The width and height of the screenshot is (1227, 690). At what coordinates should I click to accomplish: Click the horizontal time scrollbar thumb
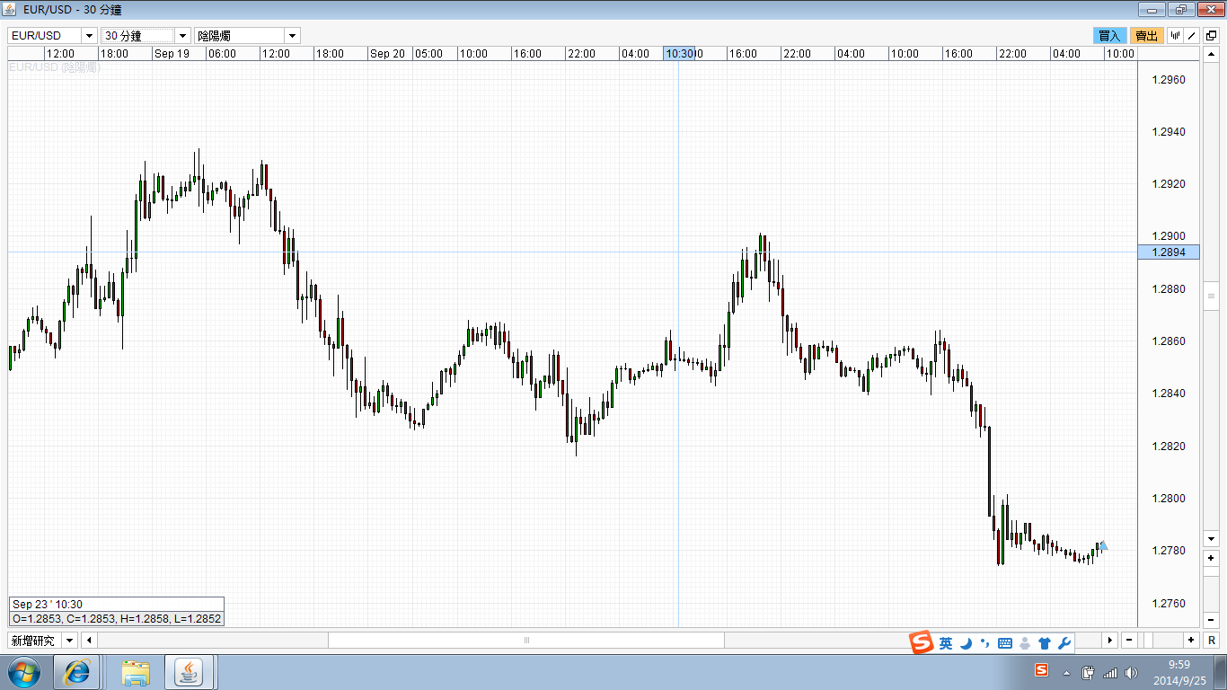tap(526, 641)
